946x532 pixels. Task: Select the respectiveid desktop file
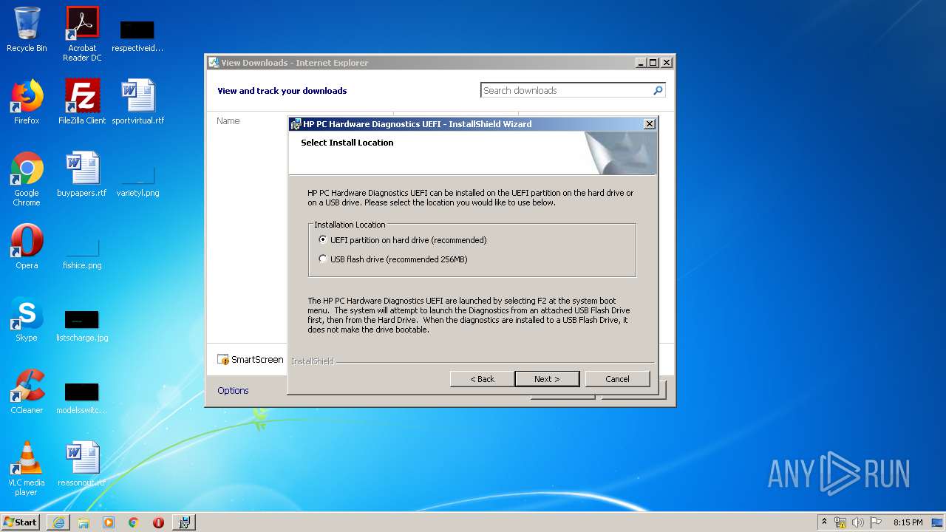[x=137, y=35]
